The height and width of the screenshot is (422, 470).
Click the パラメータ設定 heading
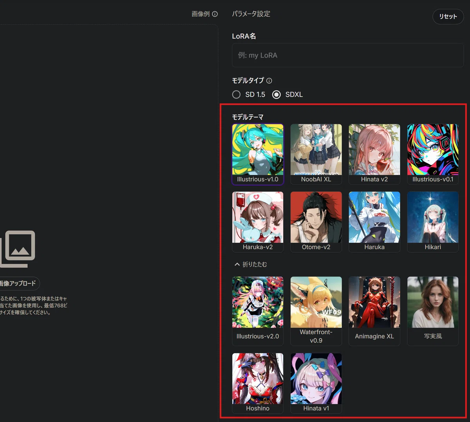[x=251, y=14]
